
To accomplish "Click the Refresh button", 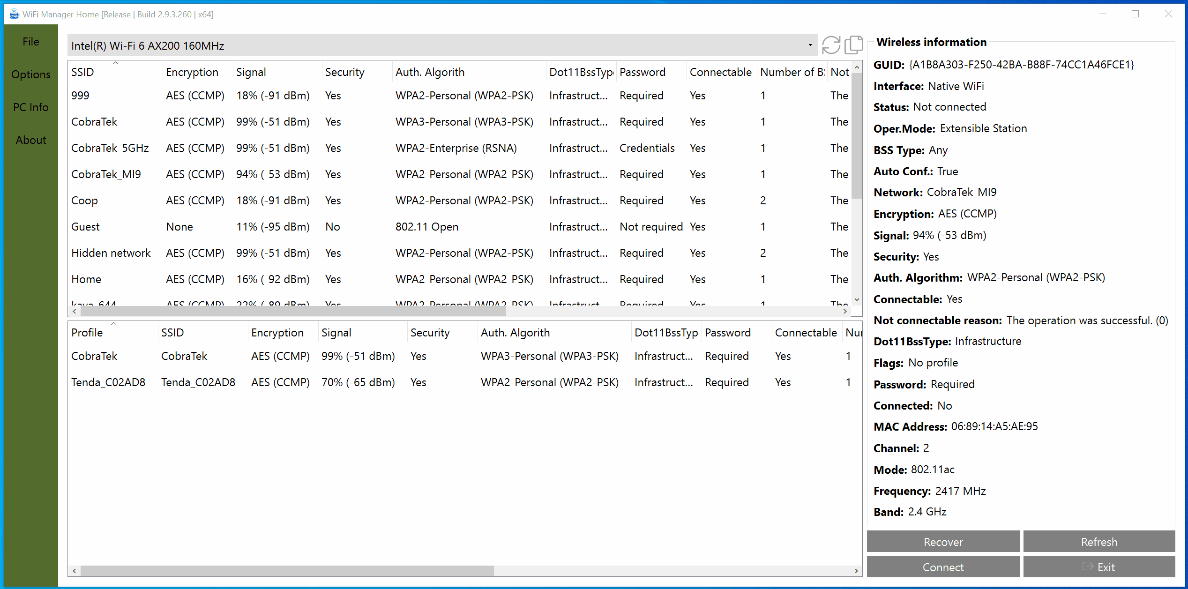I will (1099, 542).
